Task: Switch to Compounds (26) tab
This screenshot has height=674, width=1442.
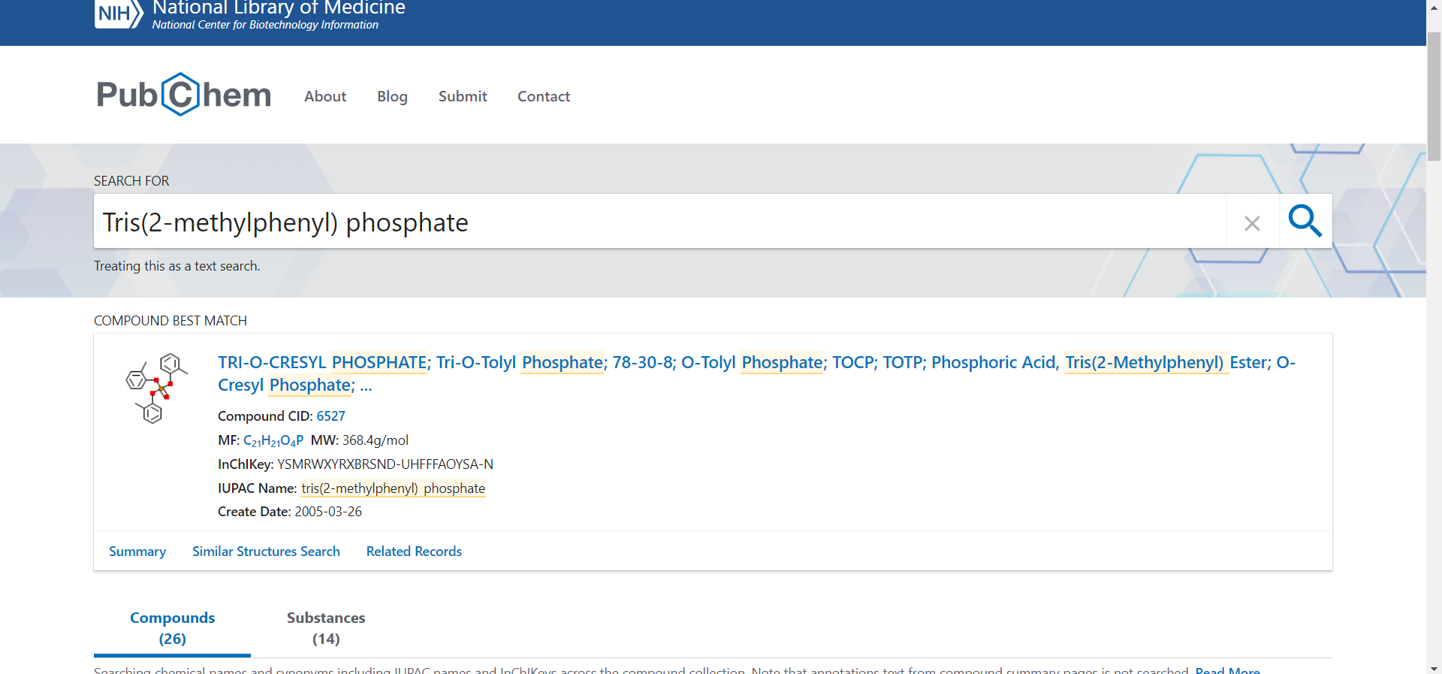Action: click(x=172, y=628)
